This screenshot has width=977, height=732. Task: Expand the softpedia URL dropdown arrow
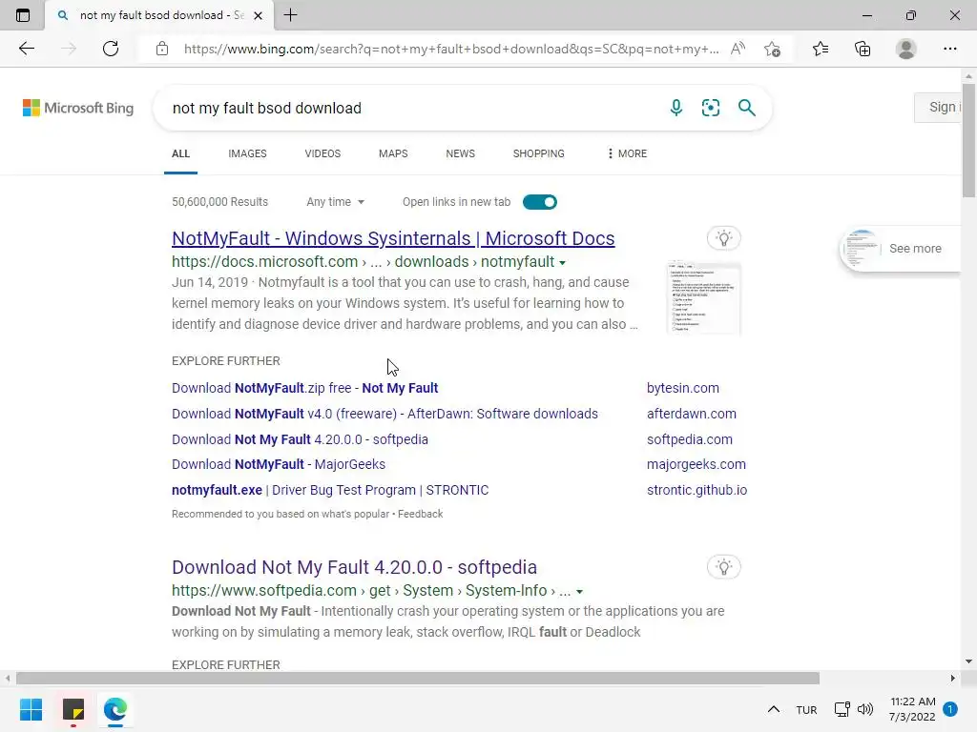click(579, 591)
